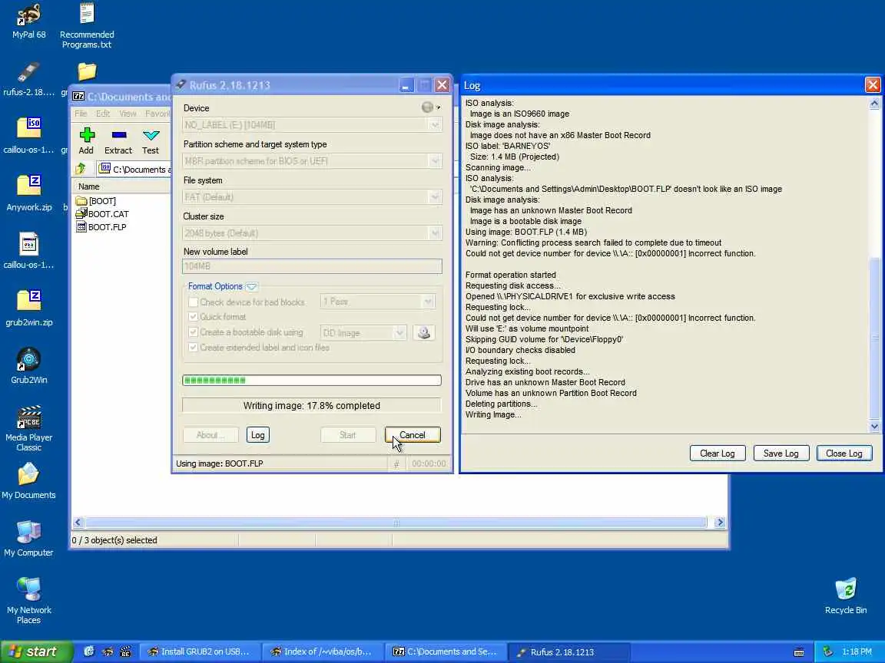Open the File menu in 7-Zip
The image size is (885, 663).
tap(81, 114)
